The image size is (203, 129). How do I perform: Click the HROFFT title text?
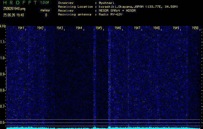(20, 3)
